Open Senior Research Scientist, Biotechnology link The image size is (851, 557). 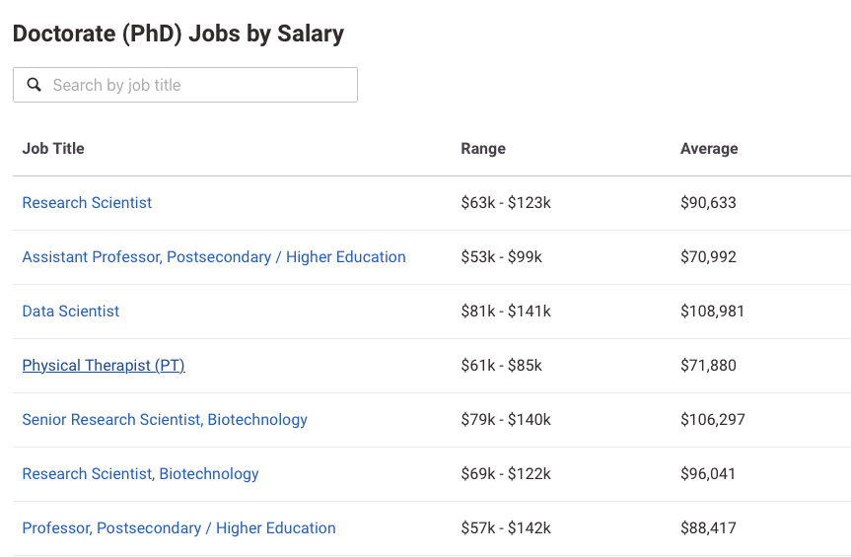coord(165,420)
